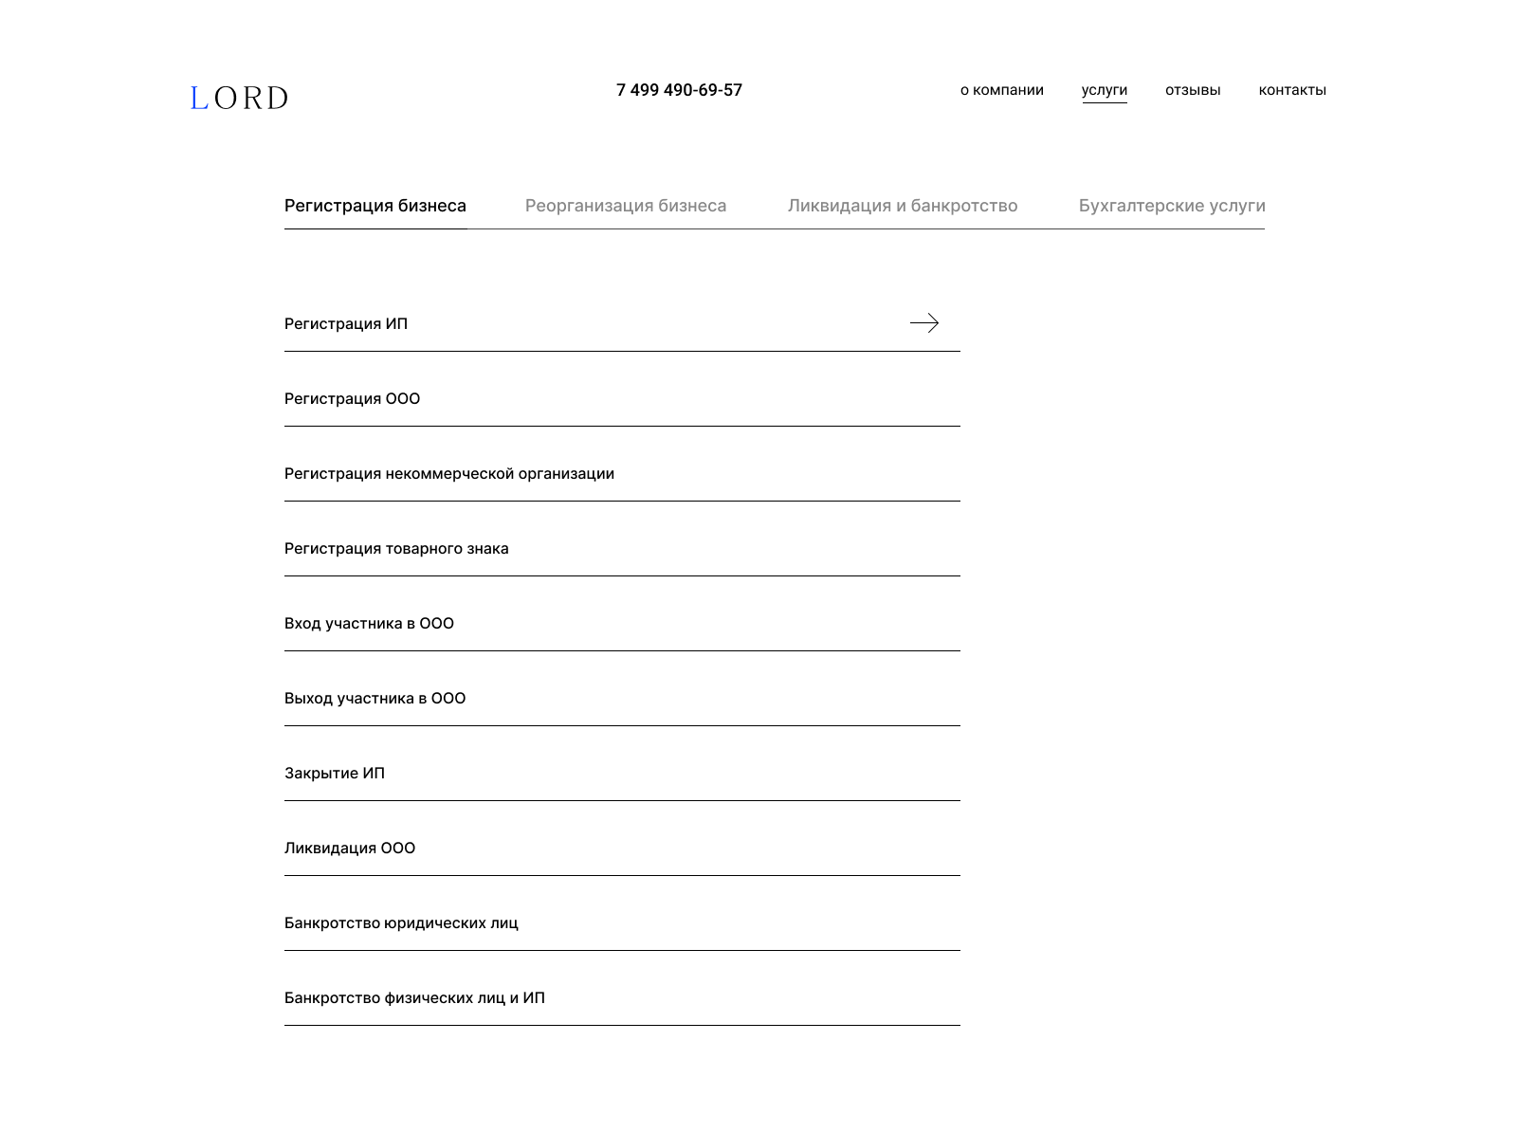Call the phone number 7 499 490-69-57

tap(679, 90)
